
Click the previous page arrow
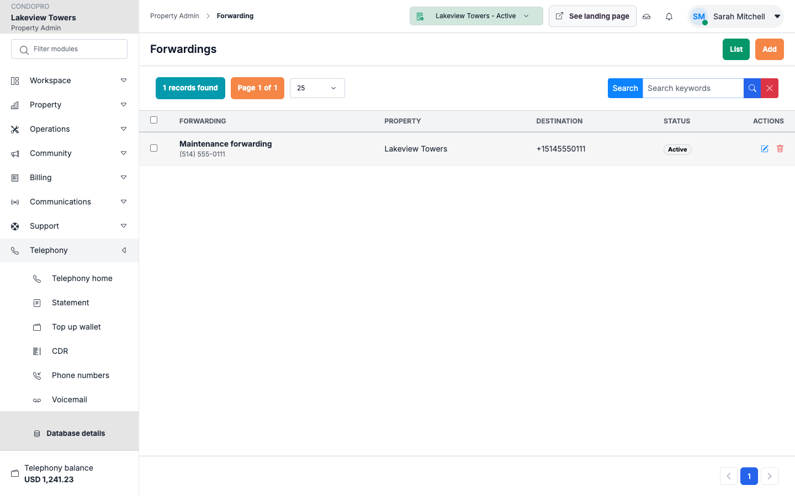coord(729,476)
